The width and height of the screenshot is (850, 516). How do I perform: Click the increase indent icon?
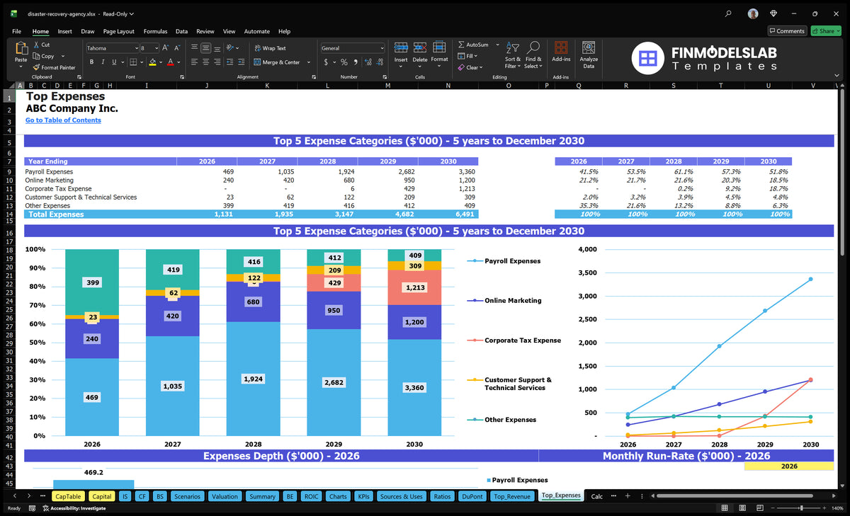242,62
